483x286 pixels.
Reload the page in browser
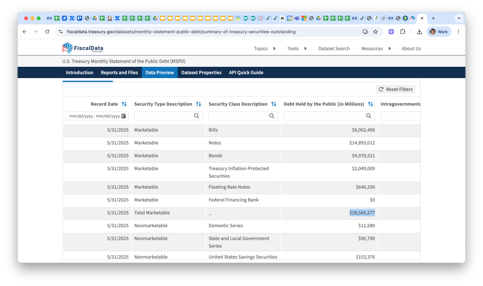47,32
